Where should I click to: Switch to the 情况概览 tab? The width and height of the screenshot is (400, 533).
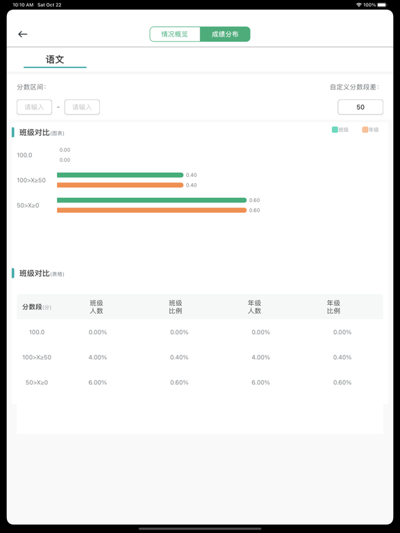coord(175,34)
